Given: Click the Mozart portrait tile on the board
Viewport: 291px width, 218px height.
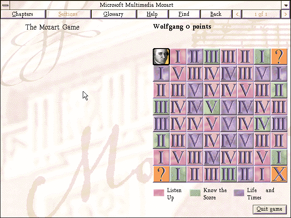Looking at the screenshot, I should (x=161, y=57).
